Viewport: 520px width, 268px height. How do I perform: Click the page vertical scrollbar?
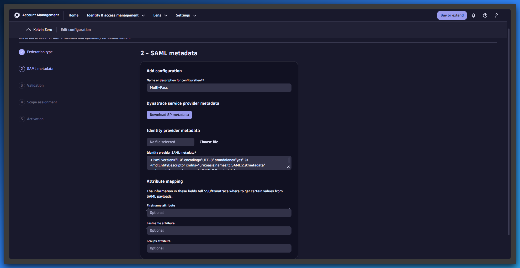click(508, 132)
